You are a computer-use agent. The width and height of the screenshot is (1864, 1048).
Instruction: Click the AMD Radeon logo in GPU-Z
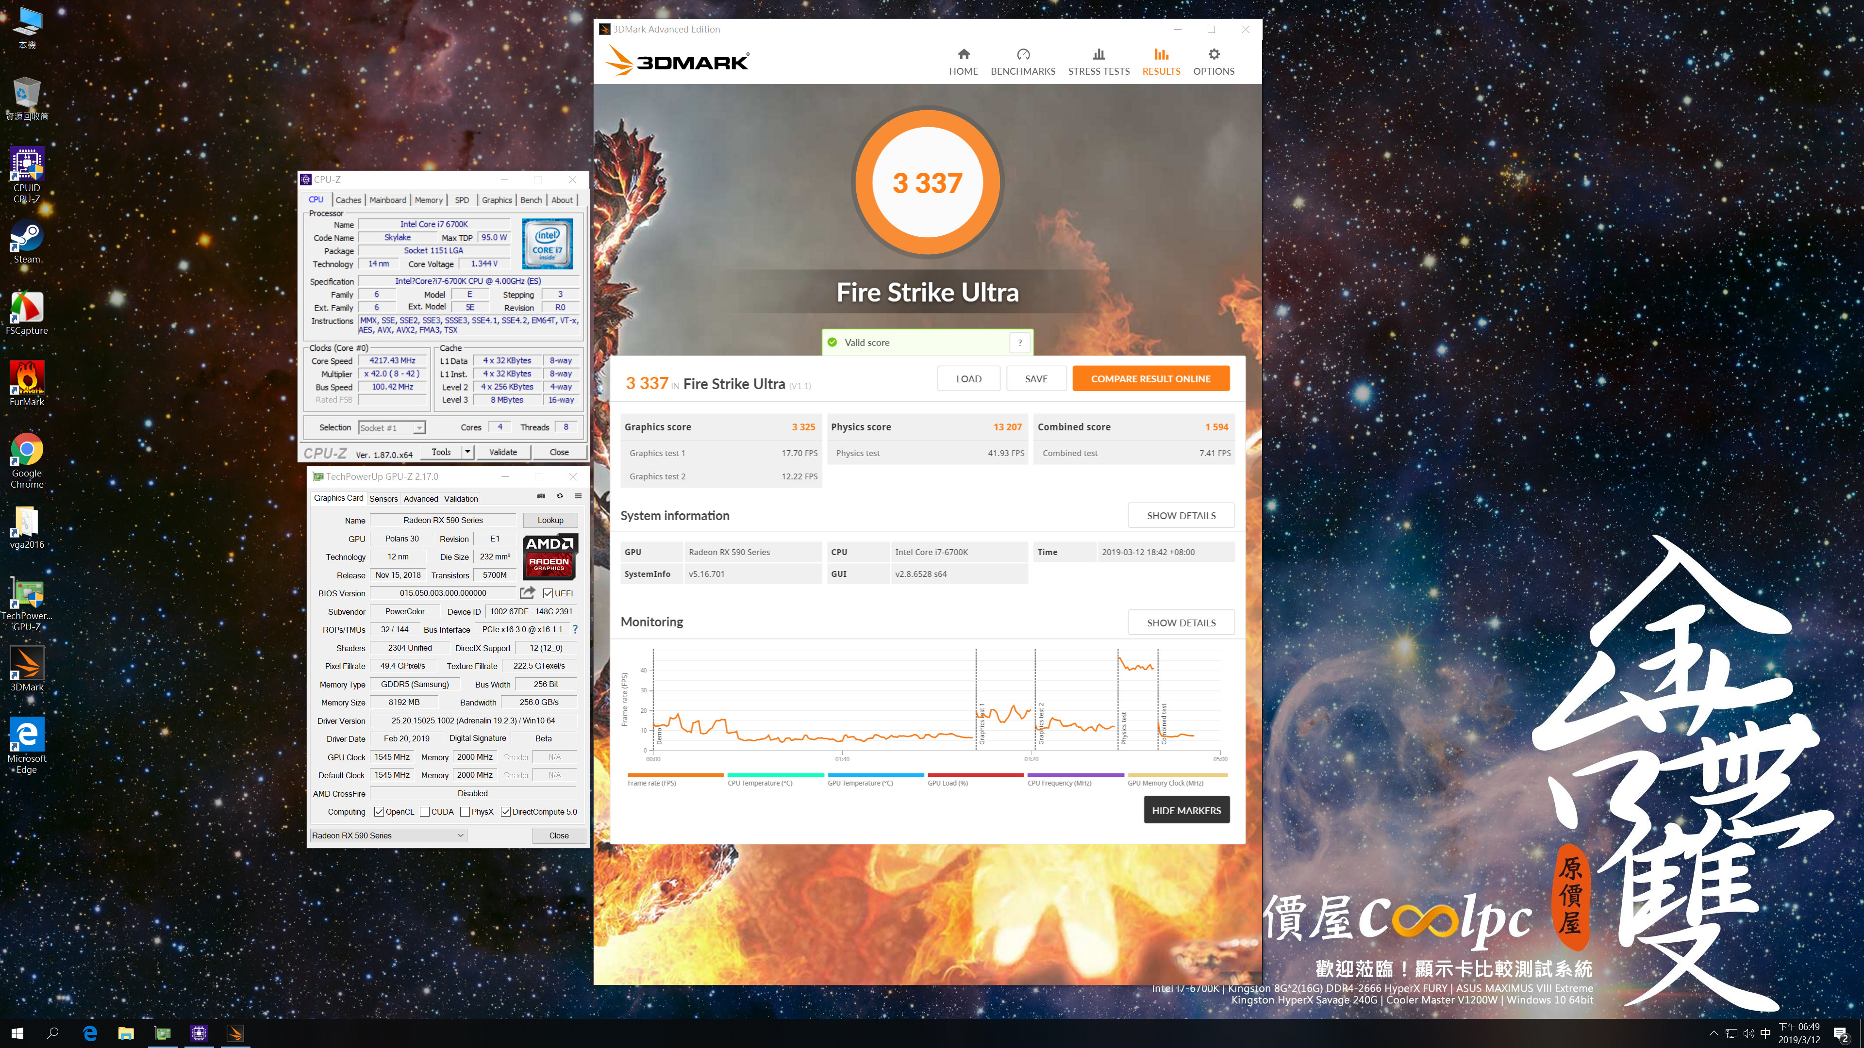[x=549, y=556]
